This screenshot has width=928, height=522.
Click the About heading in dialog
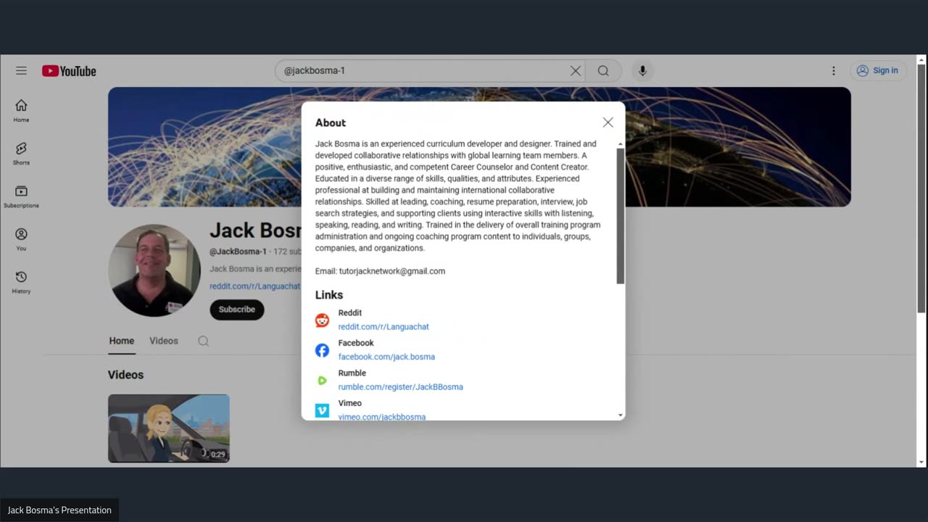pos(331,123)
